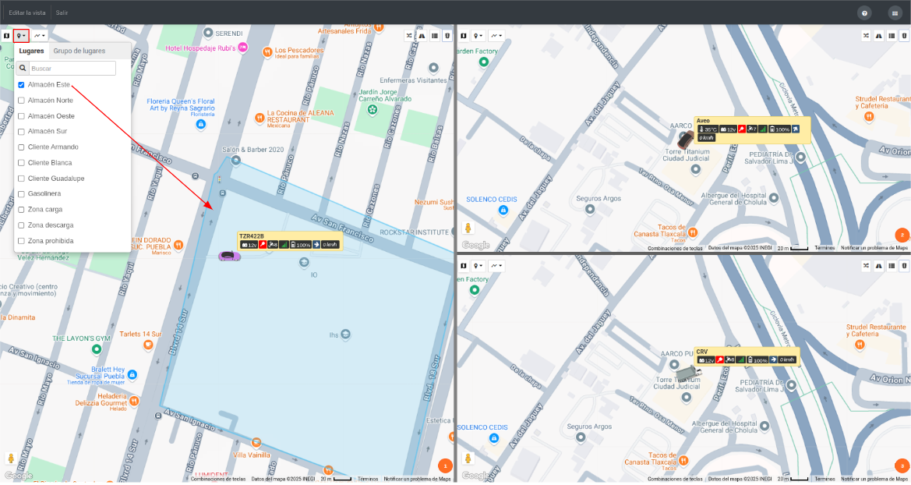
Task: Check the Almacén Sur checkbox
Action: pyautogui.click(x=21, y=132)
